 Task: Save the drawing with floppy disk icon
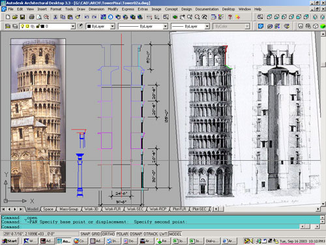click(x=22, y=17)
